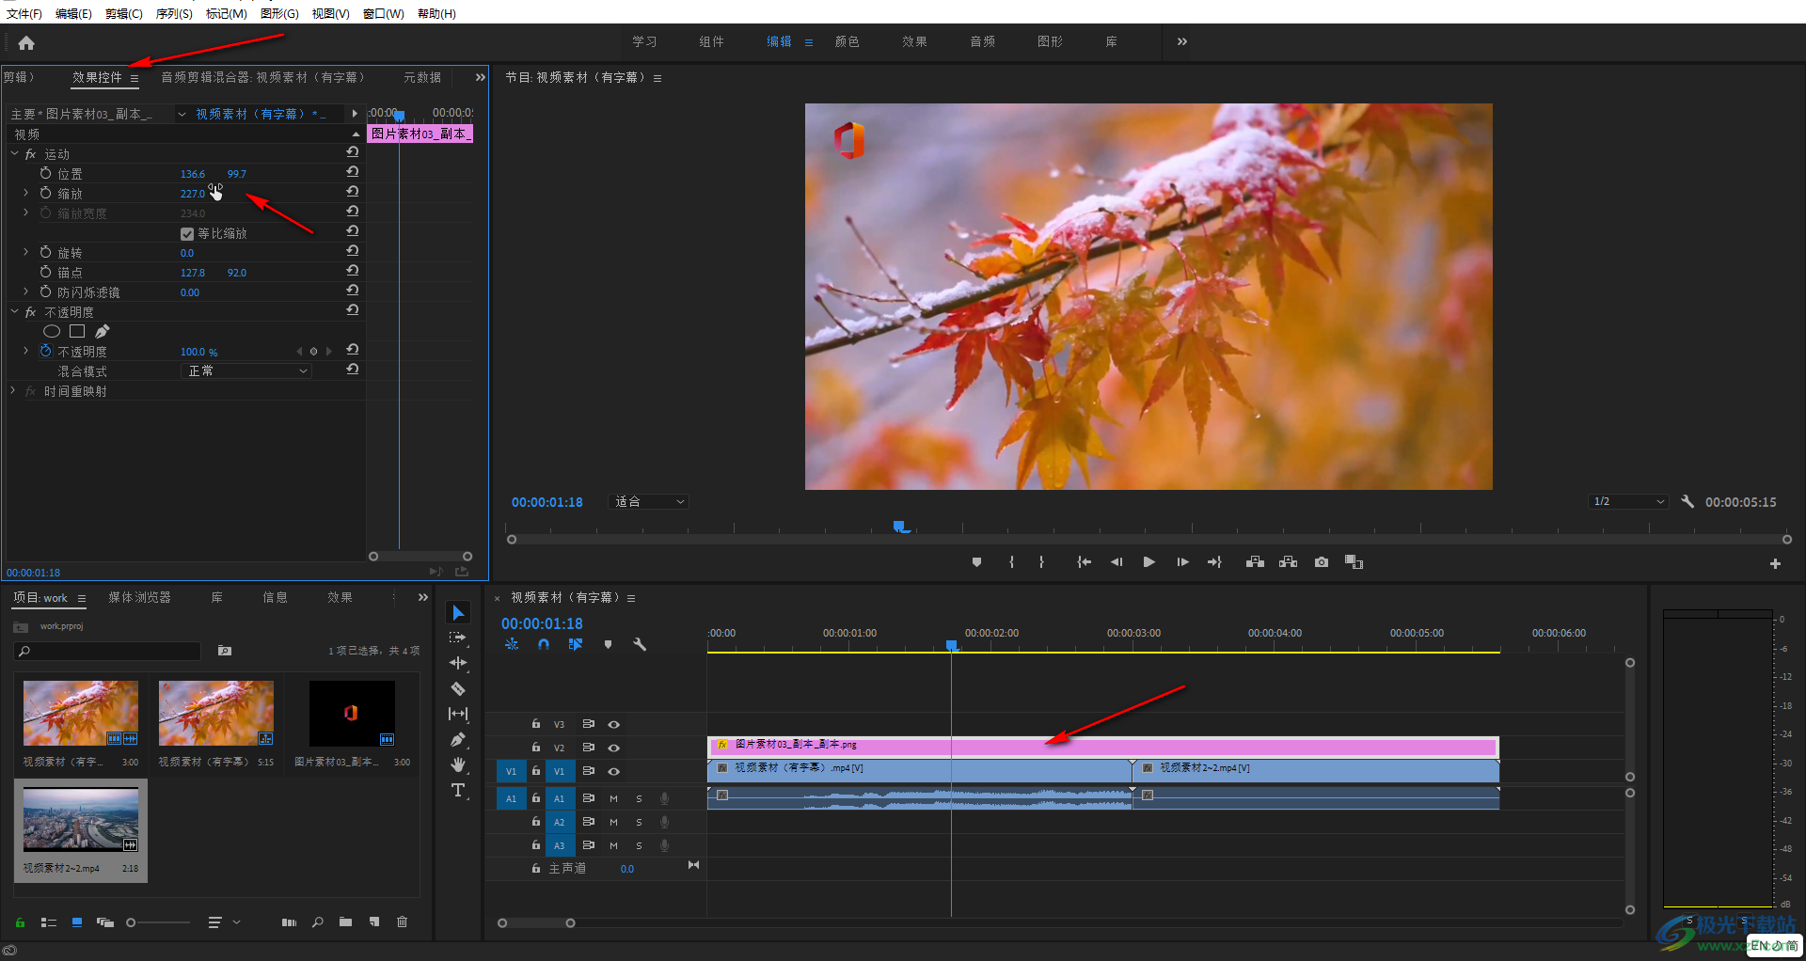The height and width of the screenshot is (961, 1806).
Task: Open timeline display settings wrench
Action: pyautogui.click(x=640, y=645)
